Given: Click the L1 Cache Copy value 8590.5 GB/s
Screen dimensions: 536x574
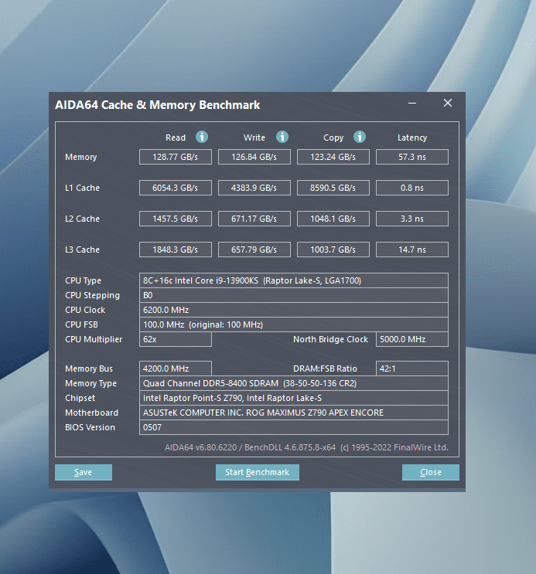Looking at the screenshot, I should click(333, 188).
